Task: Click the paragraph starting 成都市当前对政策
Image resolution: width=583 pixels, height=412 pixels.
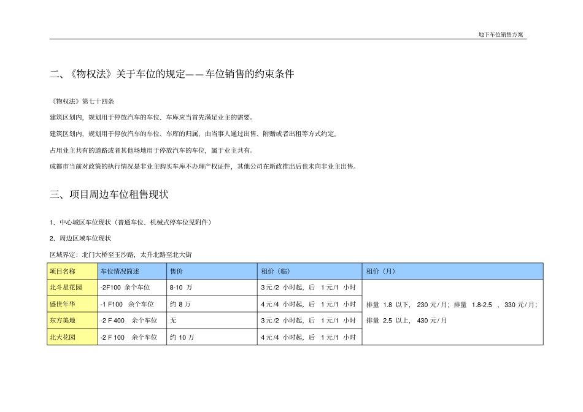Action: click(204, 166)
